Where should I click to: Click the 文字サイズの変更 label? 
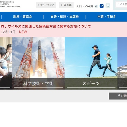pyautogui.click(x=85, y=6)
